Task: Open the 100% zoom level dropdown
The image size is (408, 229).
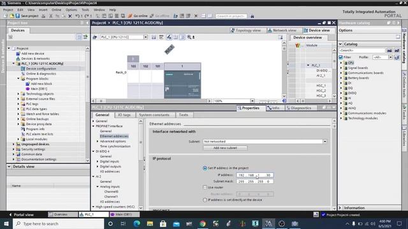Action: (x=252, y=101)
